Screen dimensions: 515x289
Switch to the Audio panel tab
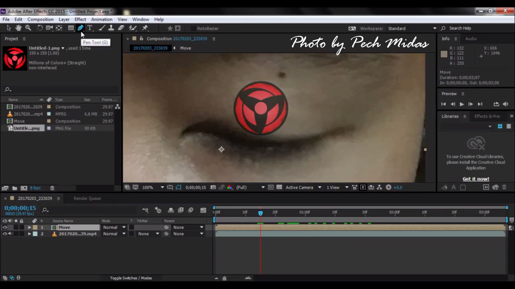(x=471, y=39)
